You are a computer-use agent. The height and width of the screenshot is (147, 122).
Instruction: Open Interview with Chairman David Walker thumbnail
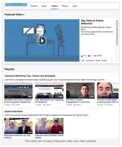pos(49,126)
